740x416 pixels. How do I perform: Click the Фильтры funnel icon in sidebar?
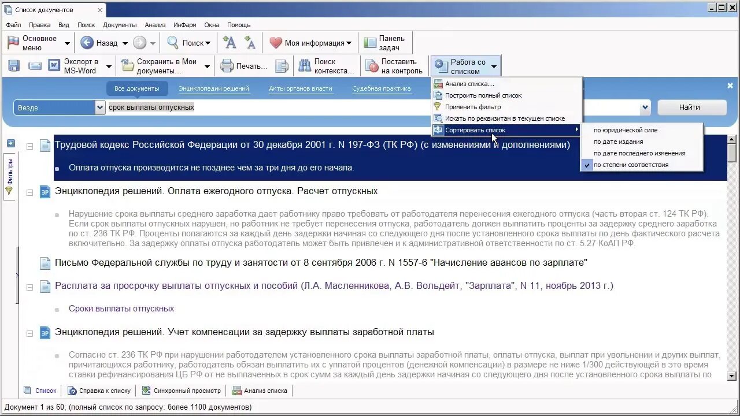9,190
